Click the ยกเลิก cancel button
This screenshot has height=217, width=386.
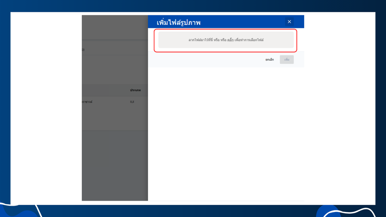pos(269,60)
